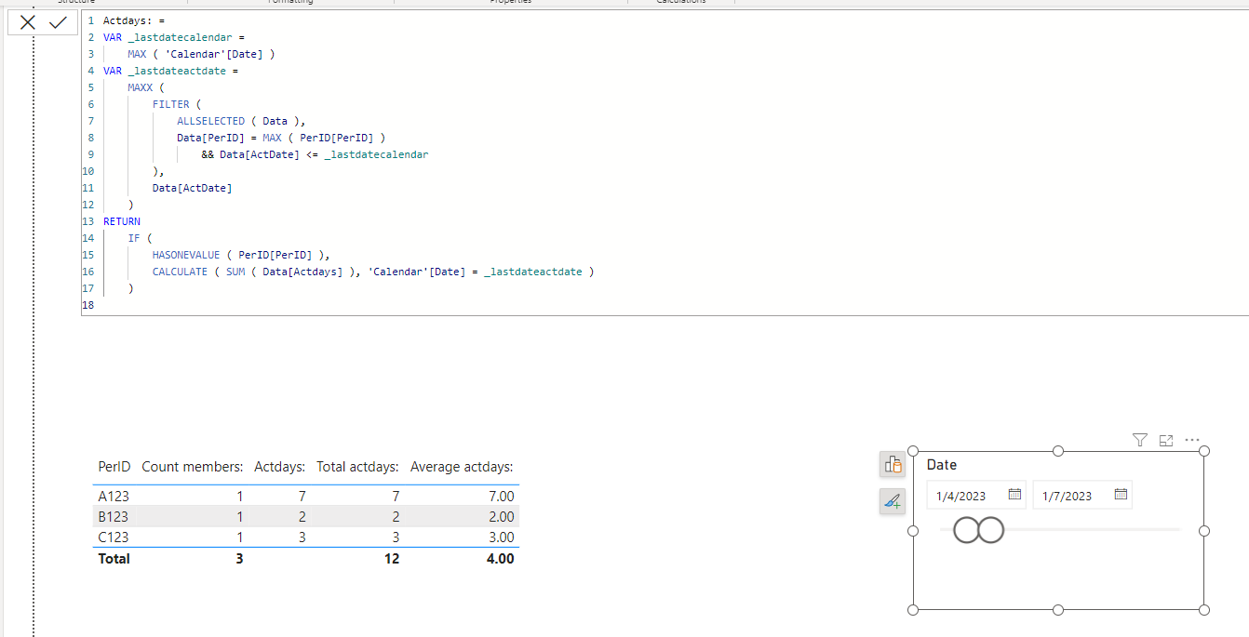Select the C123 row label
The width and height of the screenshot is (1249, 637).
[114, 537]
